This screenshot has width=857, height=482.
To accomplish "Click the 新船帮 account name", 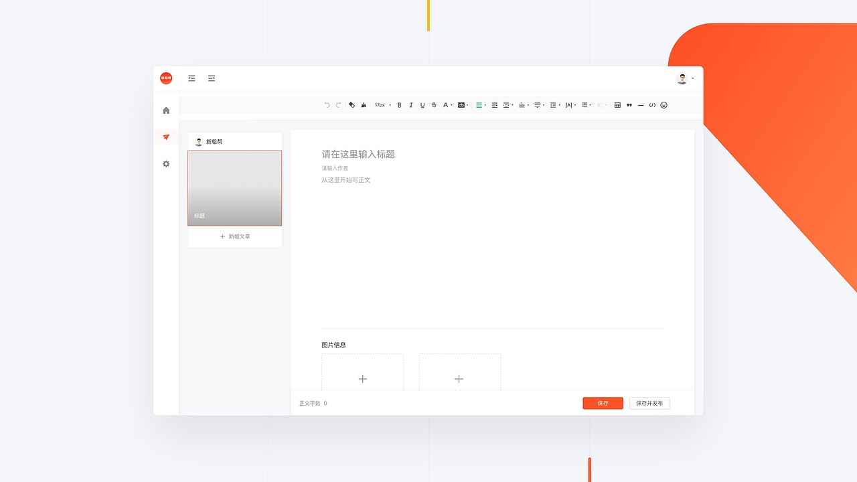I will 214,142.
